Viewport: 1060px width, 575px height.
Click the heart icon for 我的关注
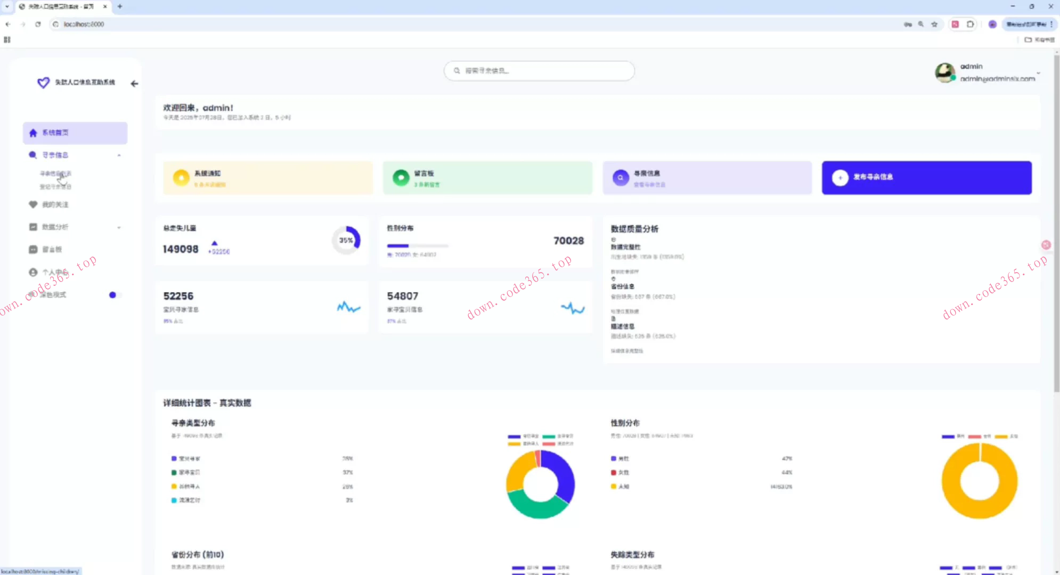(33, 204)
